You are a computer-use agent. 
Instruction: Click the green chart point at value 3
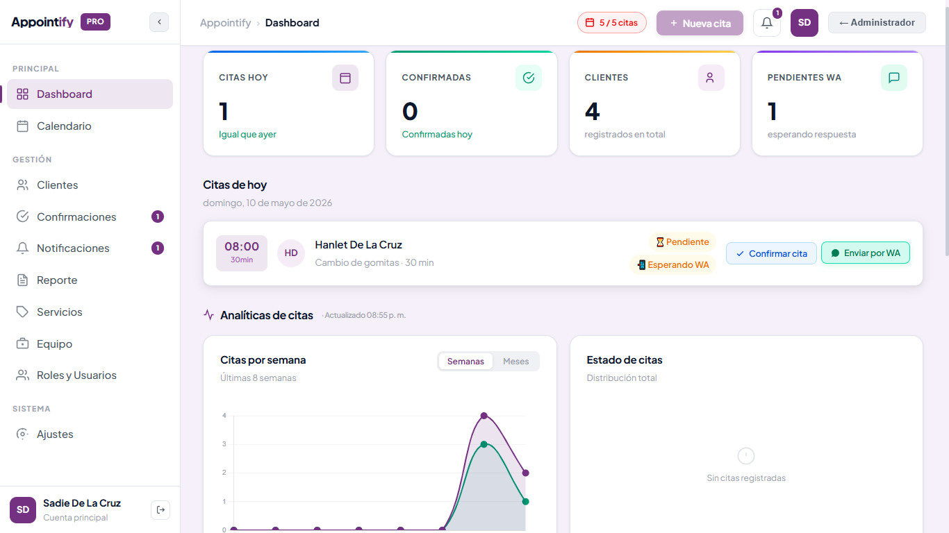(484, 444)
